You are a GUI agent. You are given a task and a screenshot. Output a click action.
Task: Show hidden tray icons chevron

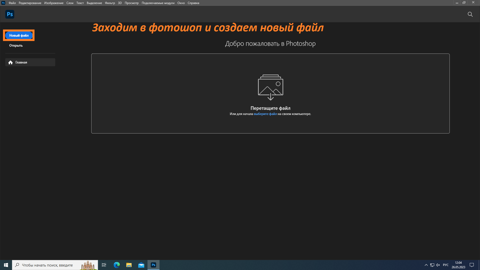coord(426,265)
